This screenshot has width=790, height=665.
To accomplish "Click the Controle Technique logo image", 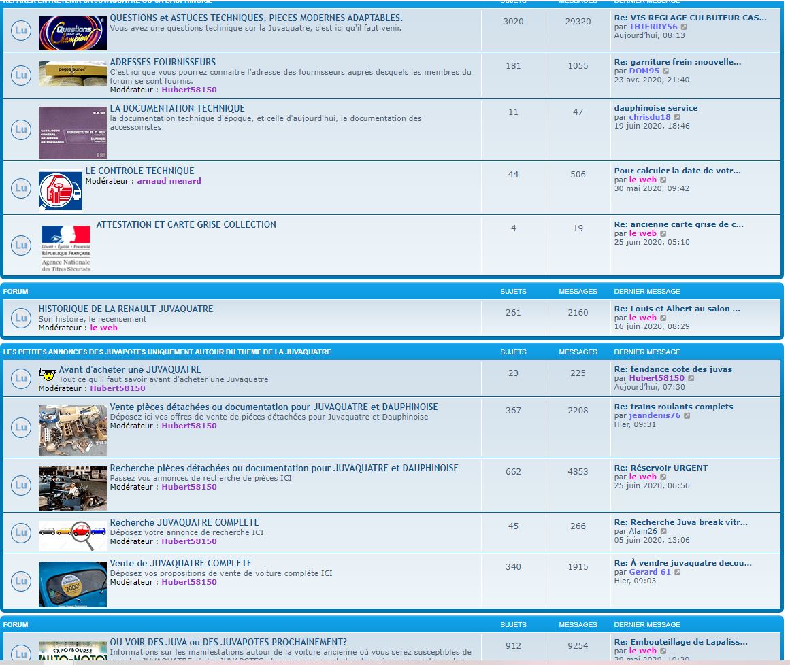I will click(61, 191).
